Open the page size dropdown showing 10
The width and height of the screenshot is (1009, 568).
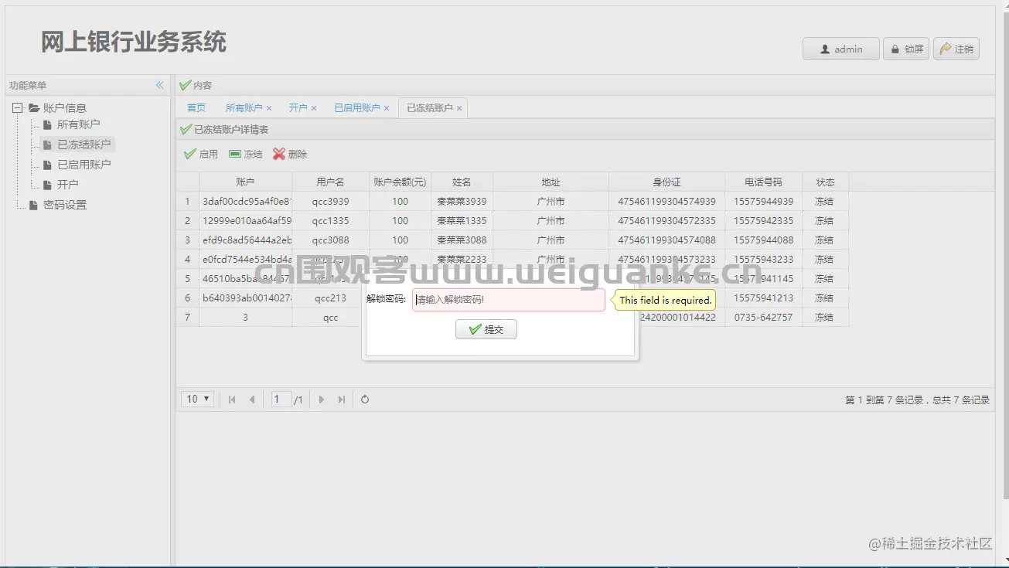198,400
